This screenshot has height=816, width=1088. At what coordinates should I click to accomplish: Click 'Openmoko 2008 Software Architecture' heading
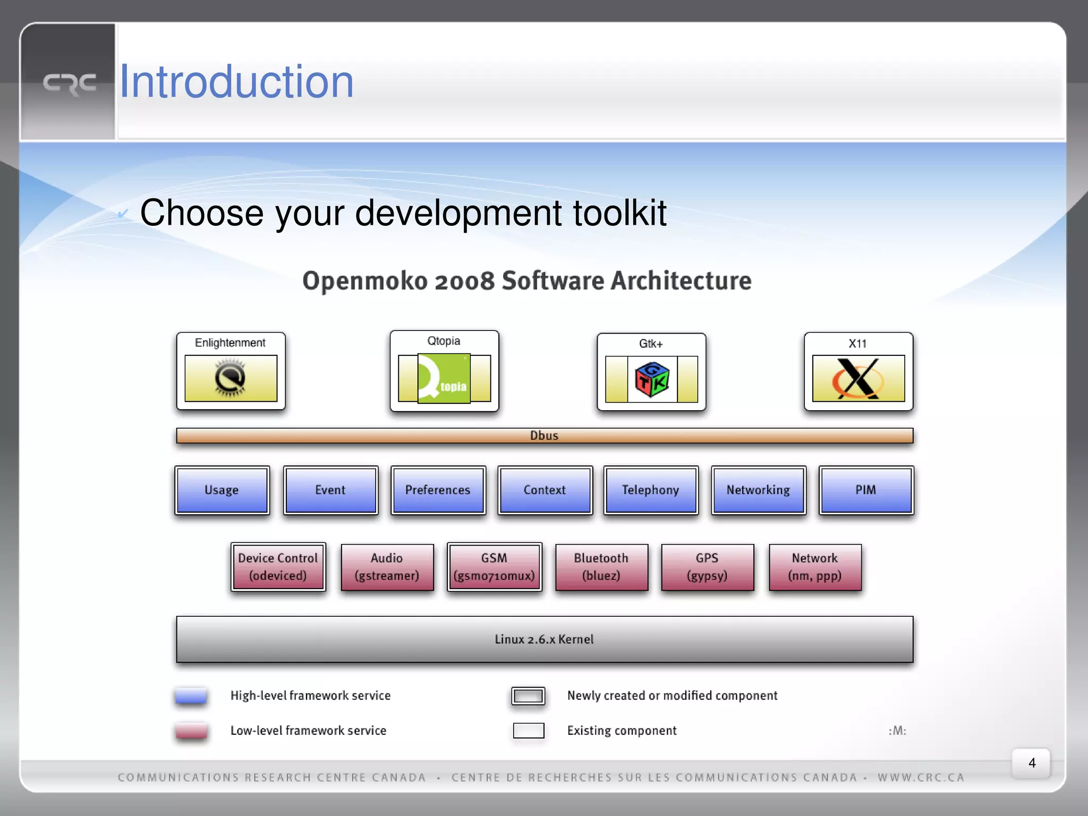coord(527,281)
